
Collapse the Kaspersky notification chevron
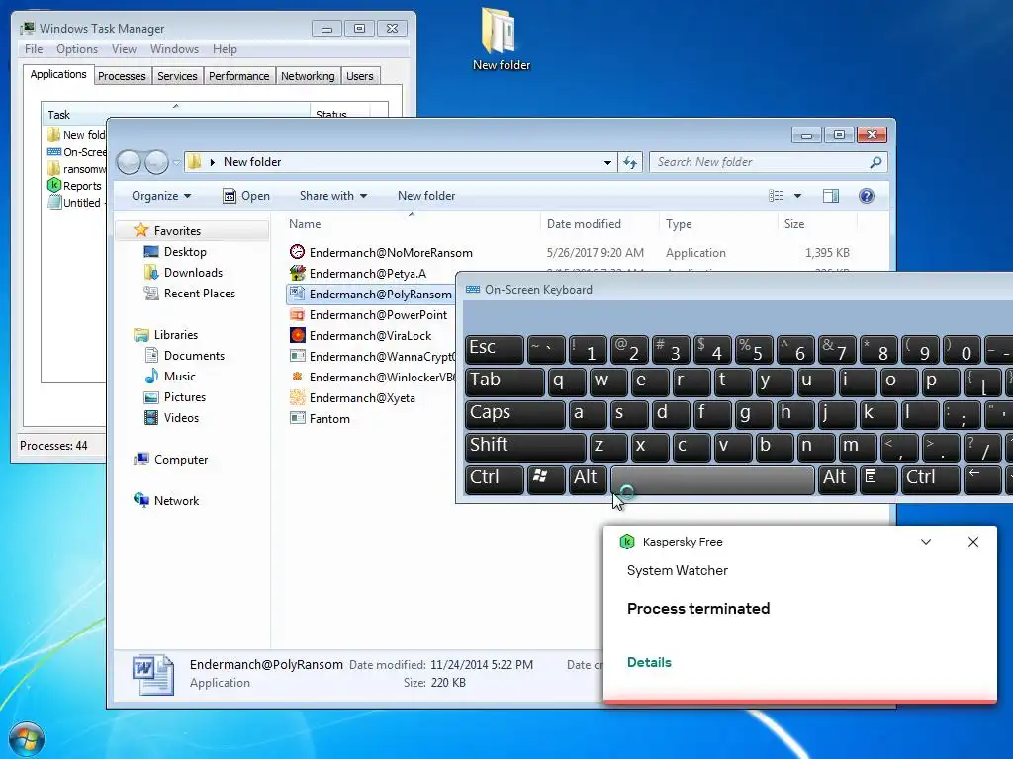(926, 542)
